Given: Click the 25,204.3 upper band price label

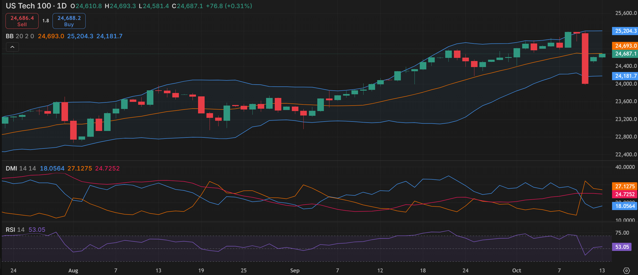Looking at the screenshot, I should coord(626,31).
